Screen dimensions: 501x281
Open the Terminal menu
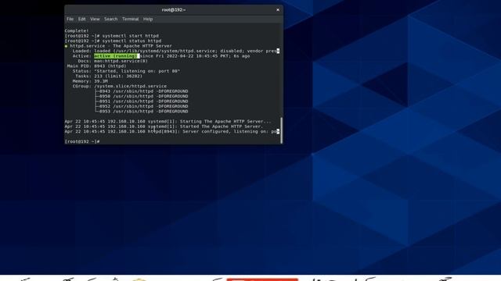click(131, 19)
